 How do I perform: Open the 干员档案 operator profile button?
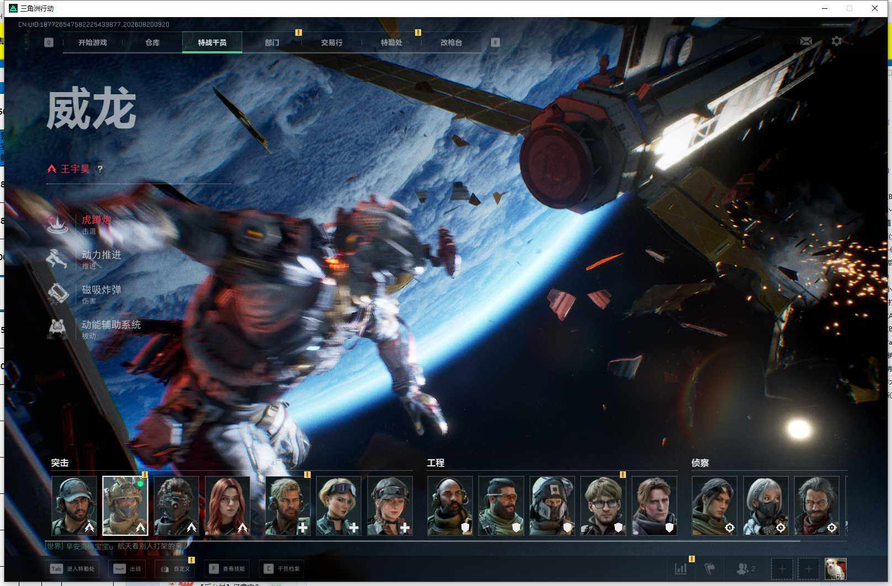click(282, 569)
